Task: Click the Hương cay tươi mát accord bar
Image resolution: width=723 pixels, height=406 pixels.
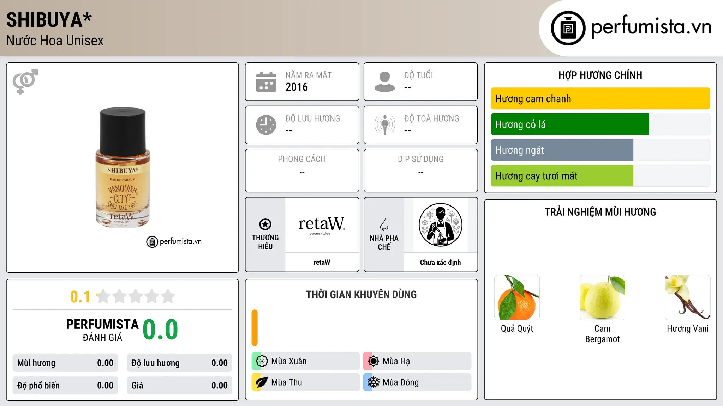Action: coord(600,176)
